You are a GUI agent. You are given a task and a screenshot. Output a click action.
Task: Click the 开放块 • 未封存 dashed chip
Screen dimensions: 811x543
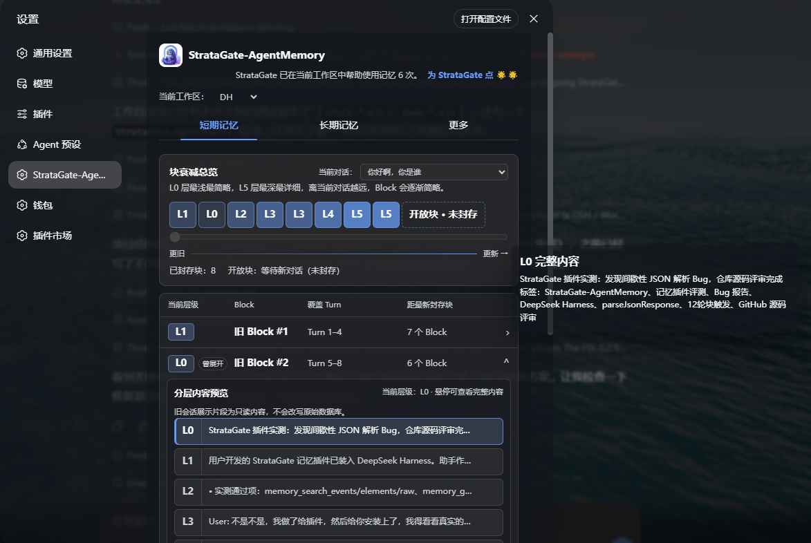coord(443,214)
